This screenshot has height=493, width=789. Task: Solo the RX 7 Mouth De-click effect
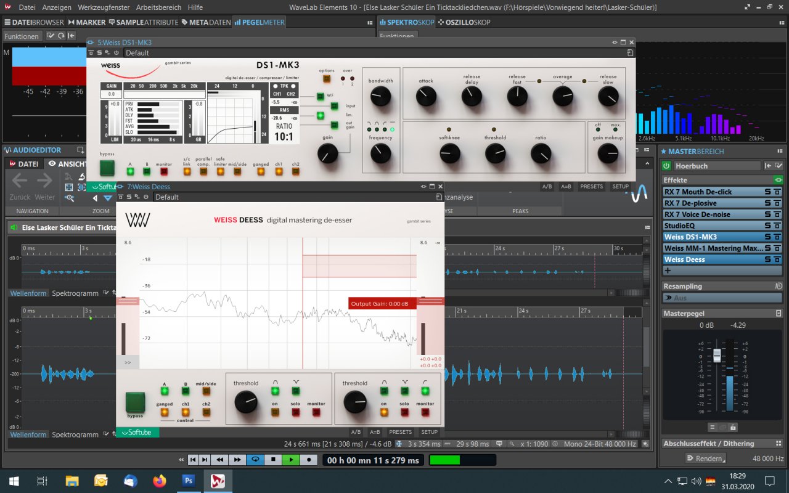[x=768, y=192]
